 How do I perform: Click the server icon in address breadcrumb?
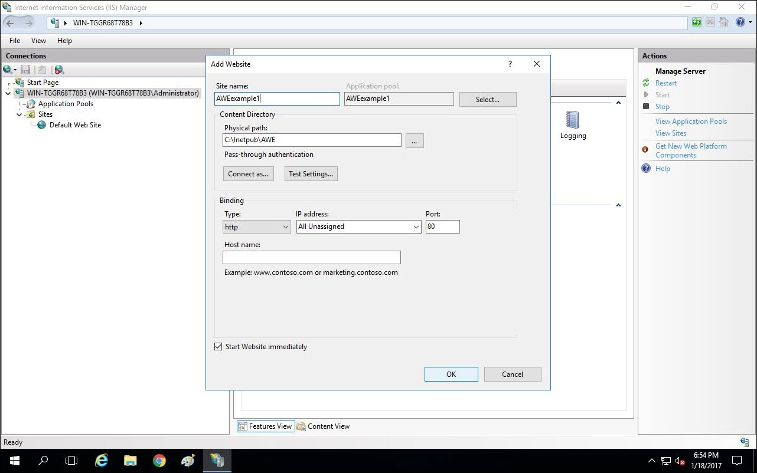pyautogui.click(x=56, y=23)
